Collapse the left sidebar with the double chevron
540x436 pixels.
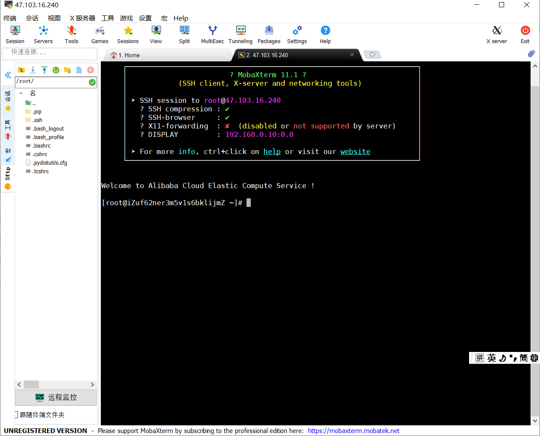click(8, 75)
